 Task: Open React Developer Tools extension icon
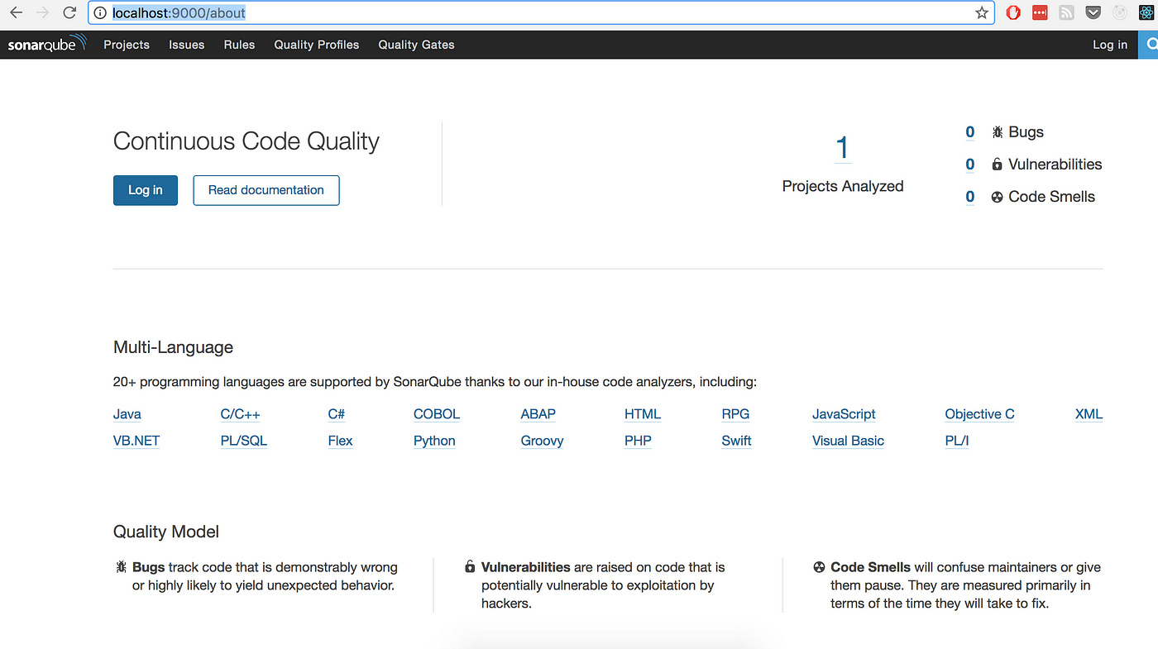tap(1146, 12)
